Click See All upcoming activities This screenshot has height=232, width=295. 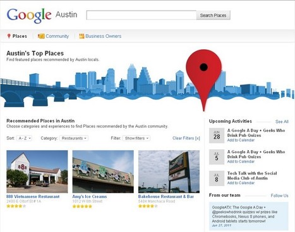click(x=282, y=122)
